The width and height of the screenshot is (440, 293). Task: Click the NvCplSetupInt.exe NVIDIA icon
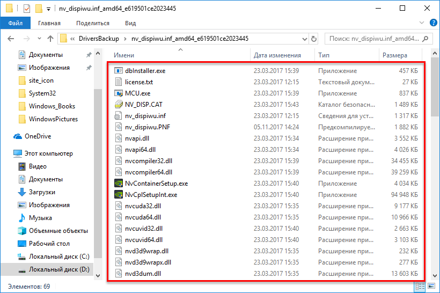[119, 194]
